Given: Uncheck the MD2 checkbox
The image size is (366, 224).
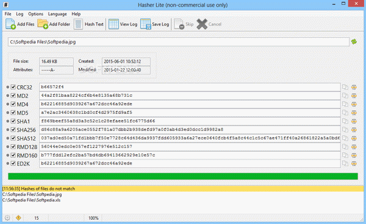Looking at the screenshot, I should (x=13, y=96).
